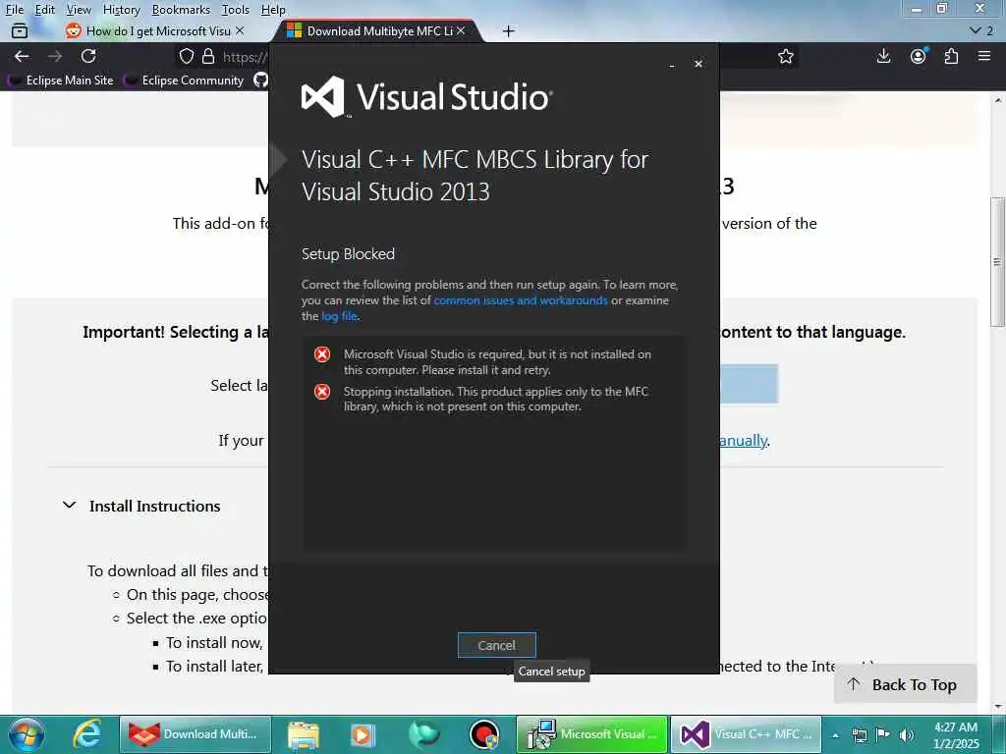Close the How do I get Microsoft Visu tab
The height and width of the screenshot is (754, 1006).
coord(240,30)
